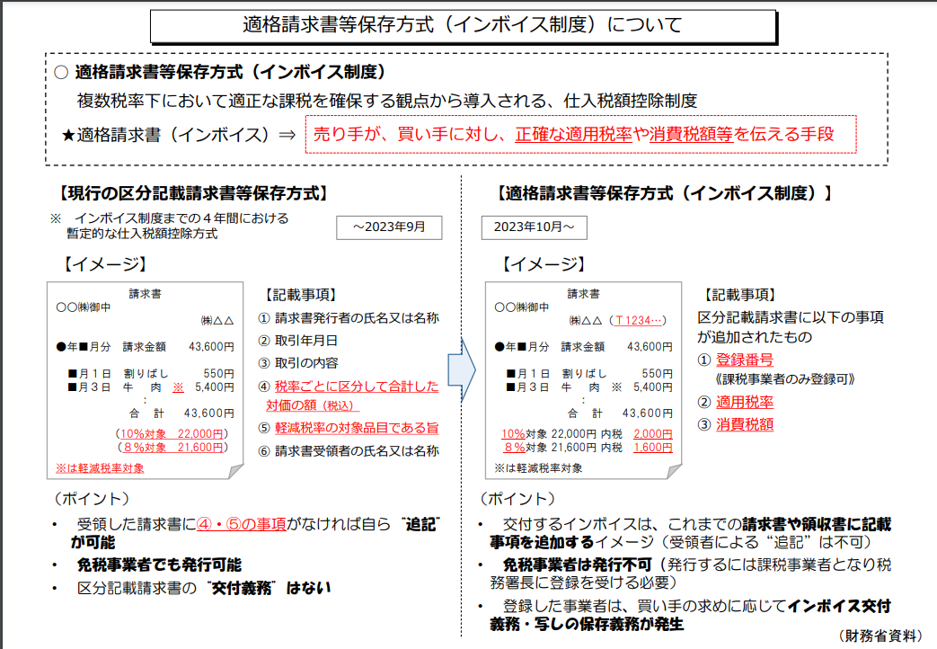Click sample invoice image with red '※は軽減税率対象'
This screenshot has width=937, height=649.
point(146,380)
